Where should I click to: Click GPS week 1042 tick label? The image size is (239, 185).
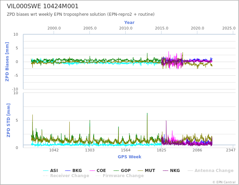54,150
